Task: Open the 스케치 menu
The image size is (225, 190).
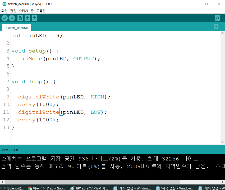Action: pos(23,11)
